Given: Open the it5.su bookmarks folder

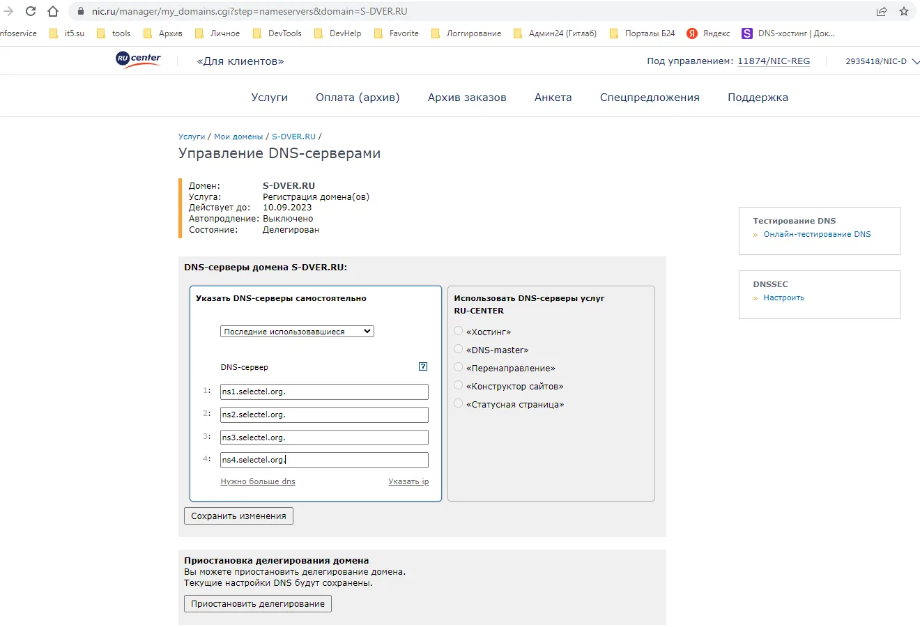Looking at the screenshot, I should (67, 33).
